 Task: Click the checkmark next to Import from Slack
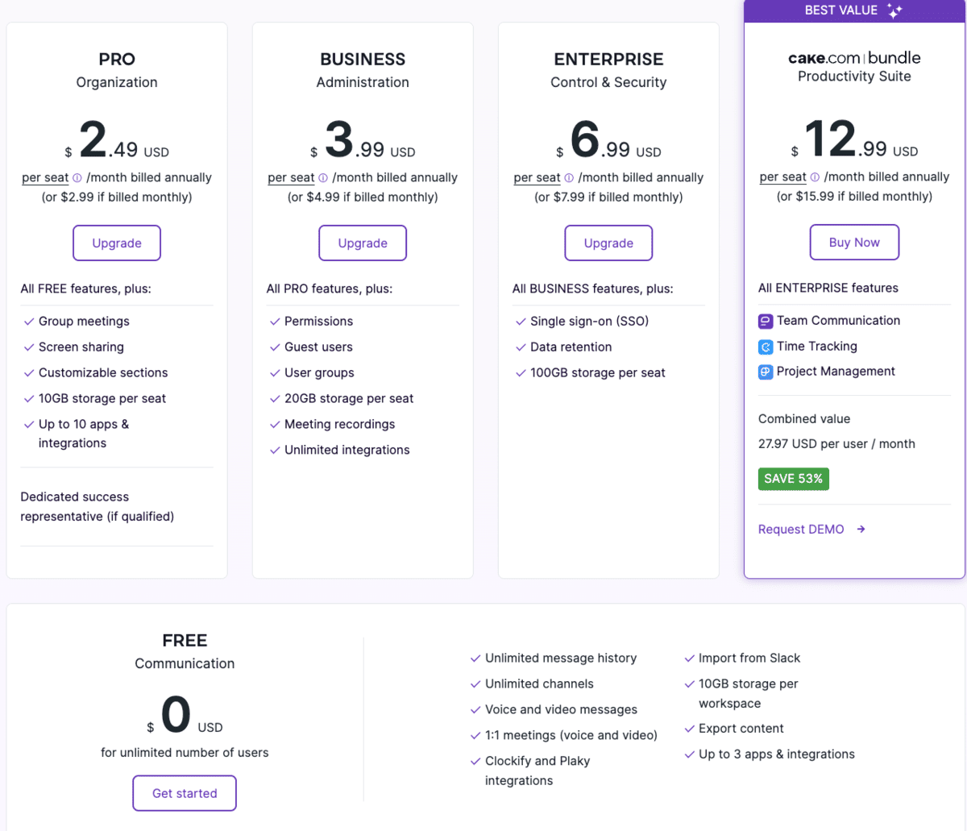click(690, 658)
